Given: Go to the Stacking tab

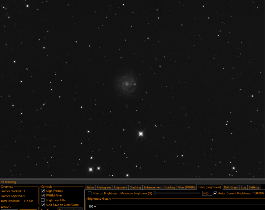Looking at the screenshot, I should [135, 187].
